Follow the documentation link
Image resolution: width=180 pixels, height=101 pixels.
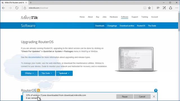tap(35, 57)
